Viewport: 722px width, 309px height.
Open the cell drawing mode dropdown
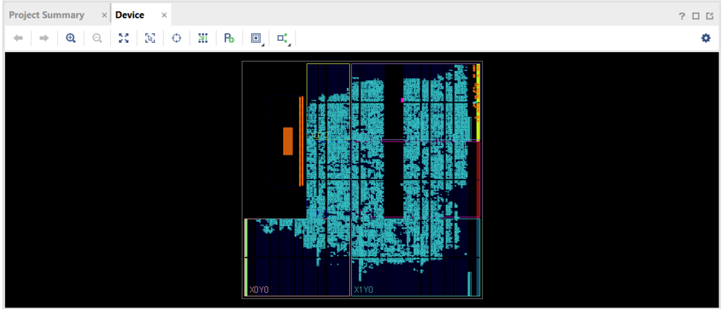256,39
